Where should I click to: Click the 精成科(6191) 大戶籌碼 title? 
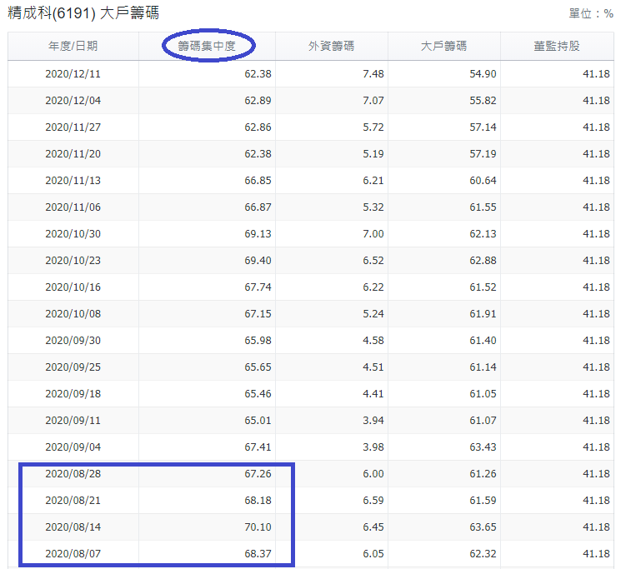click(83, 13)
